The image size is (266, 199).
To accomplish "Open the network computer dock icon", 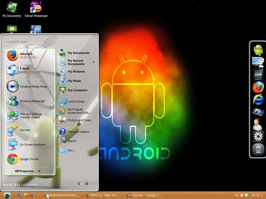I will pyautogui.click(x=258, y=62).
